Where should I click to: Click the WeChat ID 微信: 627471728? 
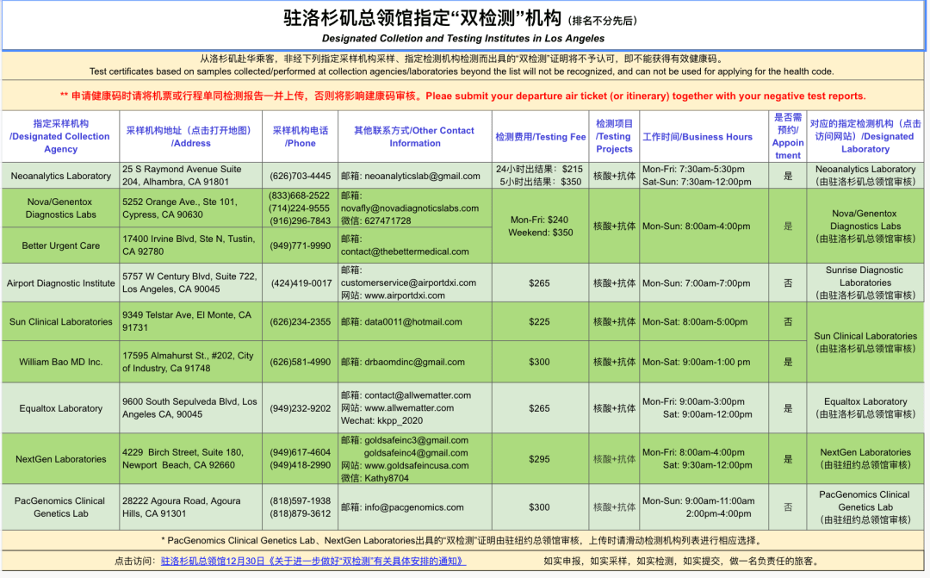click(376, 221)
